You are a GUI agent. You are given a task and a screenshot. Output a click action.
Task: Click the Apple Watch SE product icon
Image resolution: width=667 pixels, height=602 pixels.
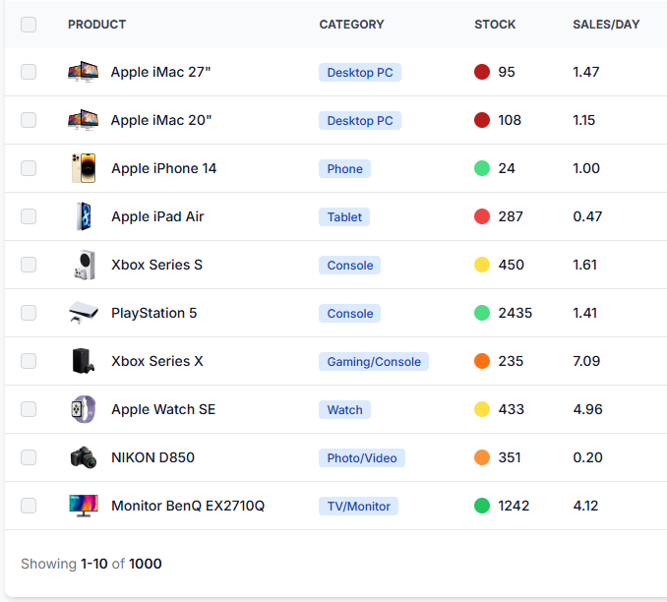point(83,409)
